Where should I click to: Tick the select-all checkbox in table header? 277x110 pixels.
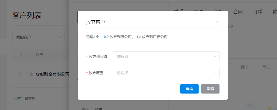19,55
